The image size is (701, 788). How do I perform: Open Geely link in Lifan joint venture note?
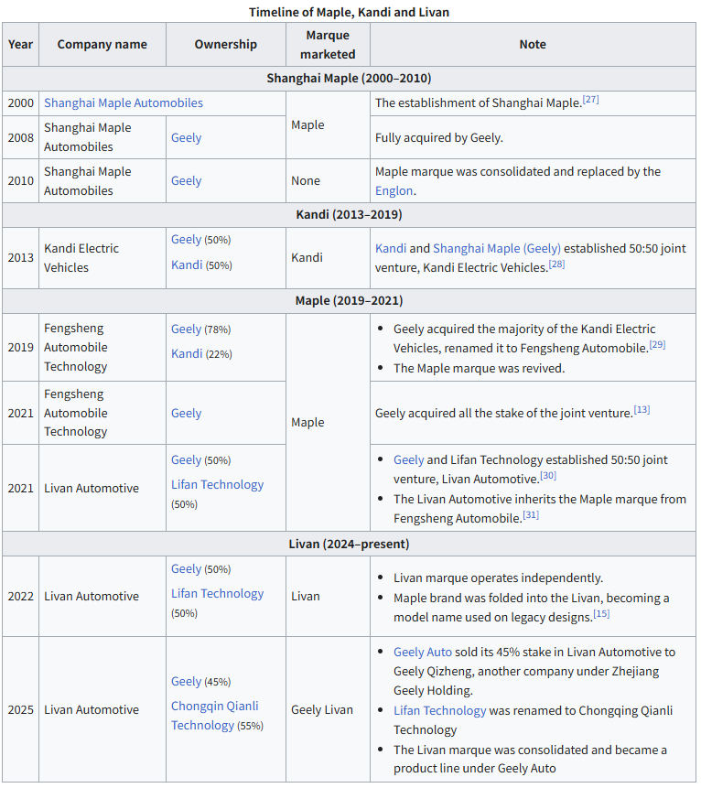(x=408, y=459)
